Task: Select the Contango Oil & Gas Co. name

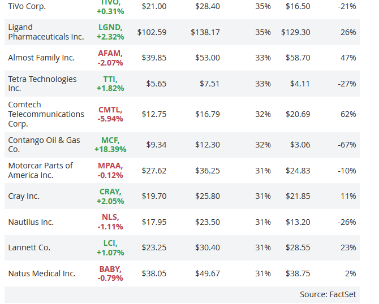Action: [x=44, y=145]
